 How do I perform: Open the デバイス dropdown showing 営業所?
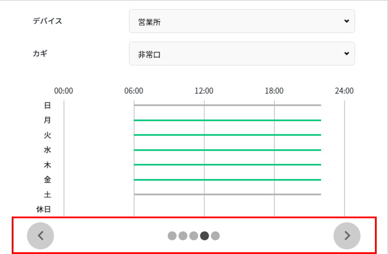click(242, 21)
